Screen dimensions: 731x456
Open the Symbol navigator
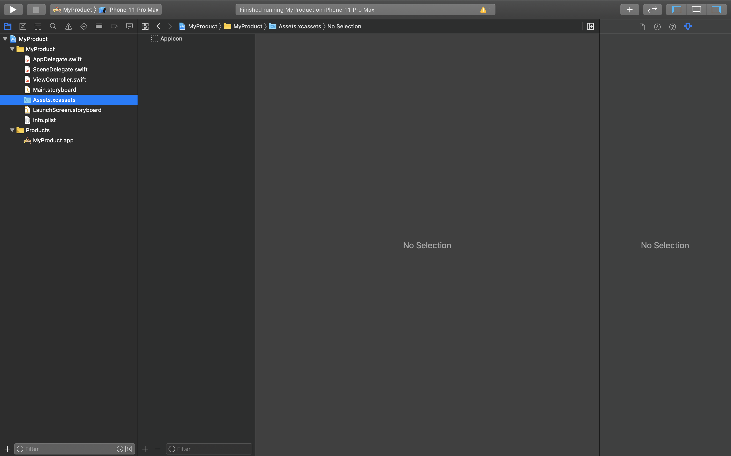(38, 27)
